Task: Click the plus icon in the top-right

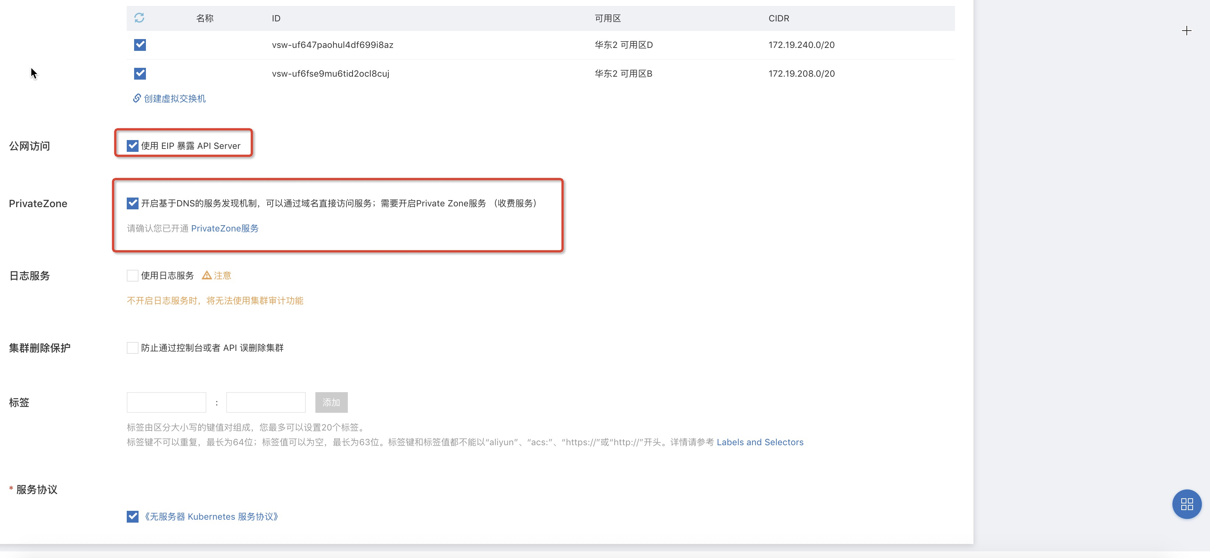Action: (x=1186, y=31)
